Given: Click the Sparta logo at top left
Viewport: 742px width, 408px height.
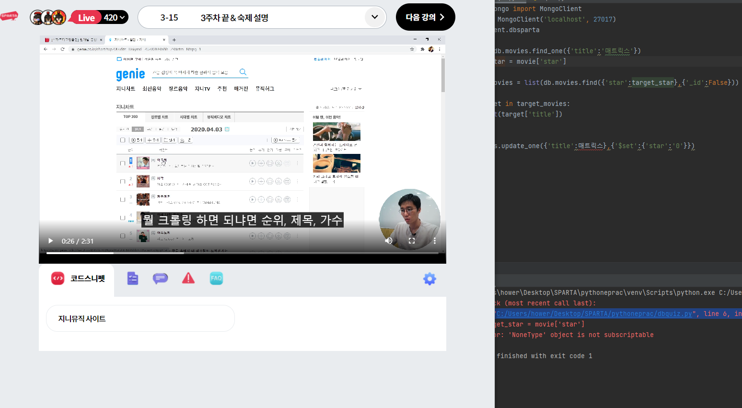Looking at the screenshot, I should coord(9,16).
